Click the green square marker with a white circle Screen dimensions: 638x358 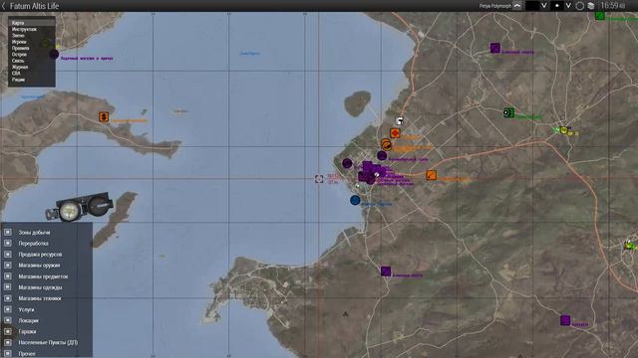[508, 112]
